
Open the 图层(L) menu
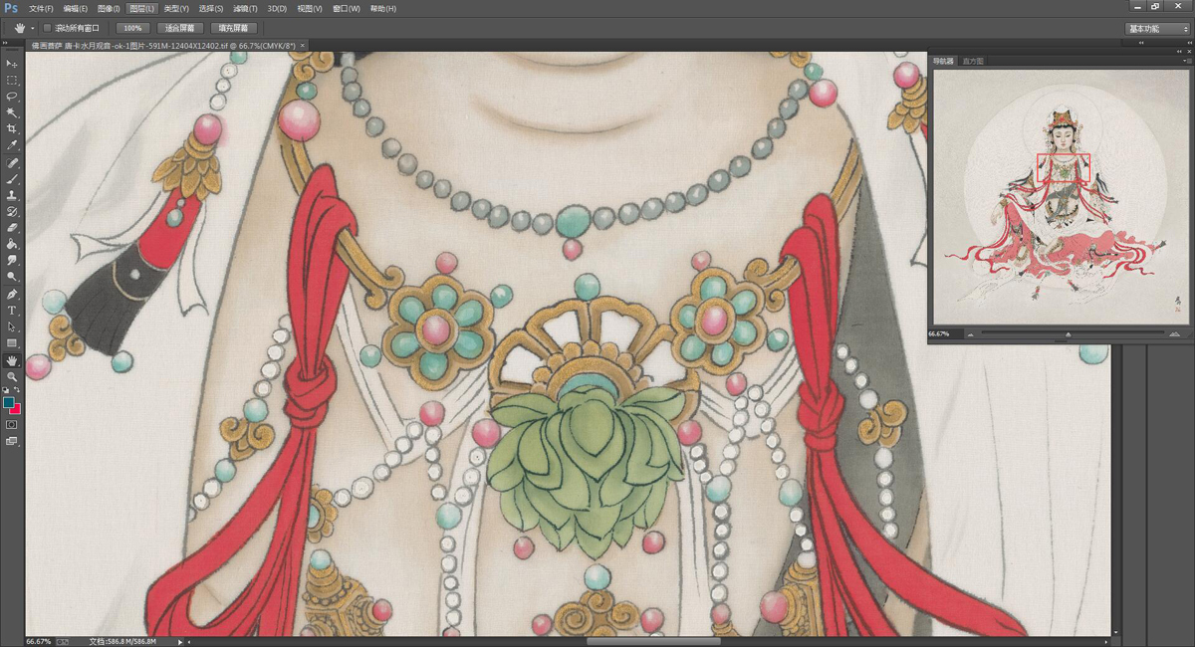[x=142, y=8]
